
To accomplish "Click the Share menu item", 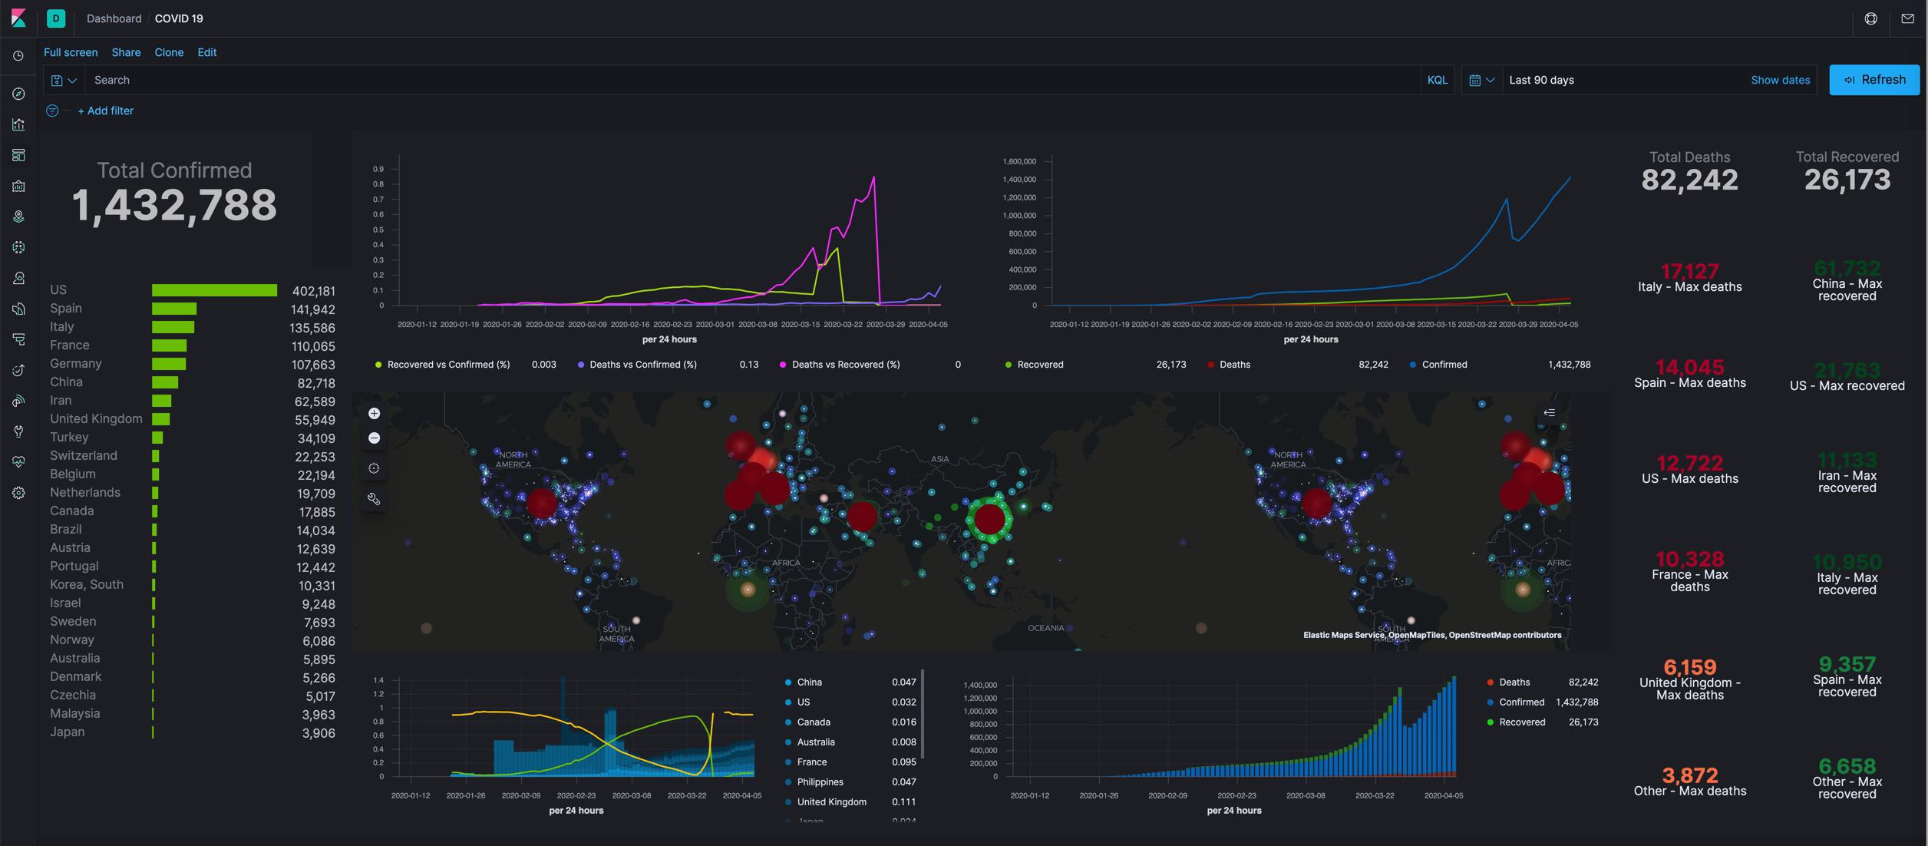I will tap(126, 52).
